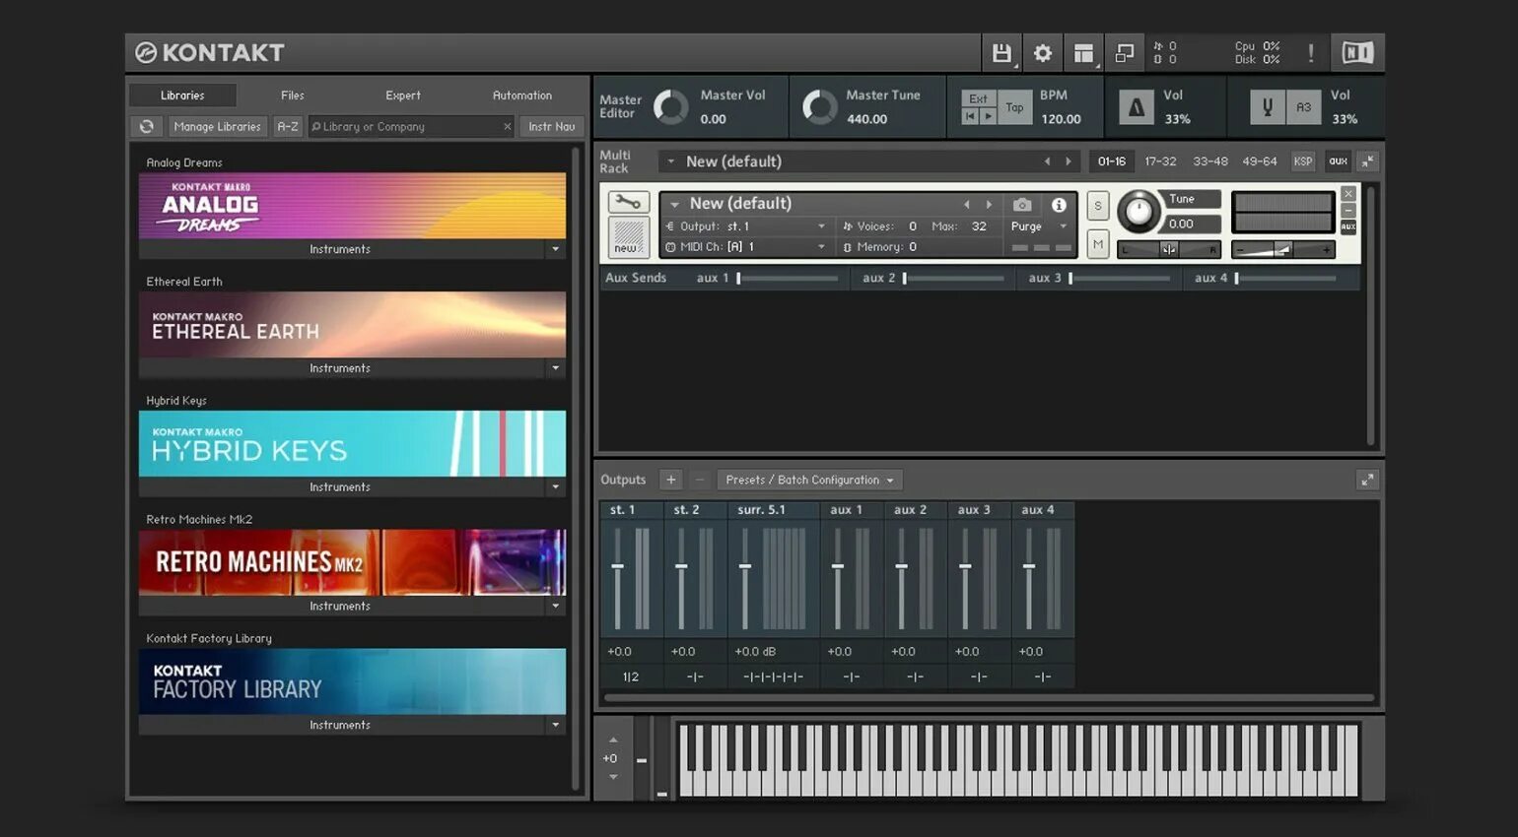Click the transport play icon under Ext
Image resolution: width=1518 pixels, height=837 pixels.
pos(988,116)
